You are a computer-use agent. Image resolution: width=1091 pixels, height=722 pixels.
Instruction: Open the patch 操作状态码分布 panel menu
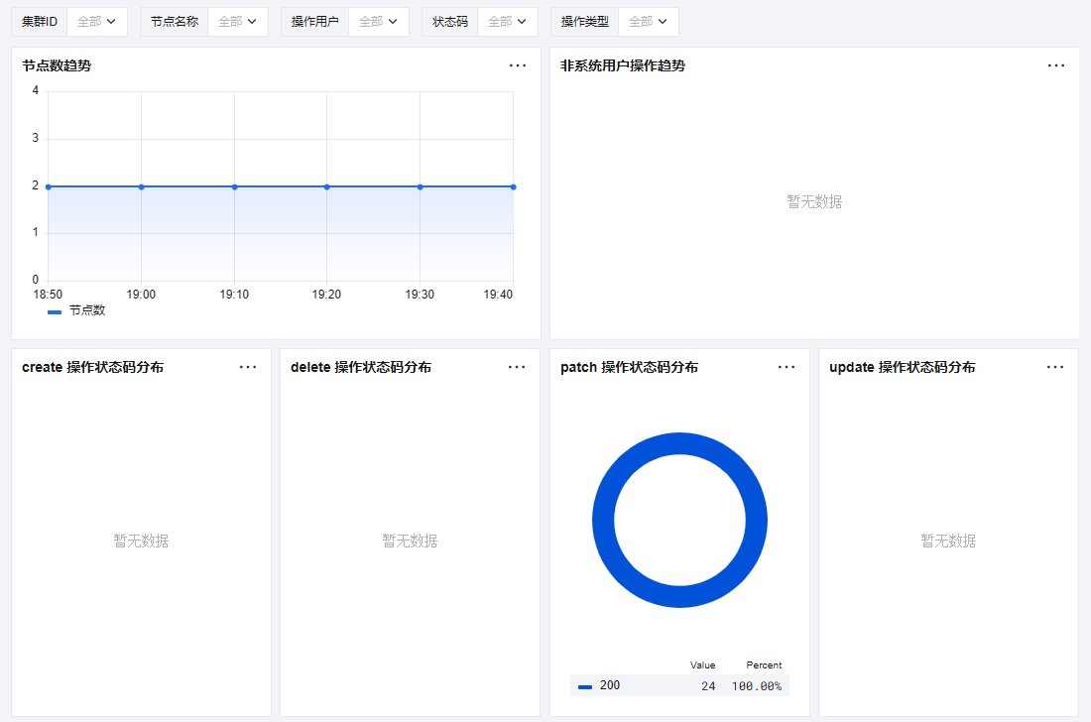click(x=787, y=367)
